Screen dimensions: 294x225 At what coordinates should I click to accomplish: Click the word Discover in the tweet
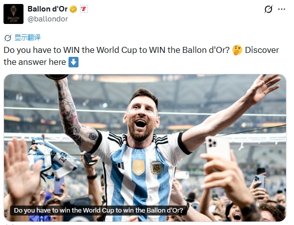tap(262, 50)
